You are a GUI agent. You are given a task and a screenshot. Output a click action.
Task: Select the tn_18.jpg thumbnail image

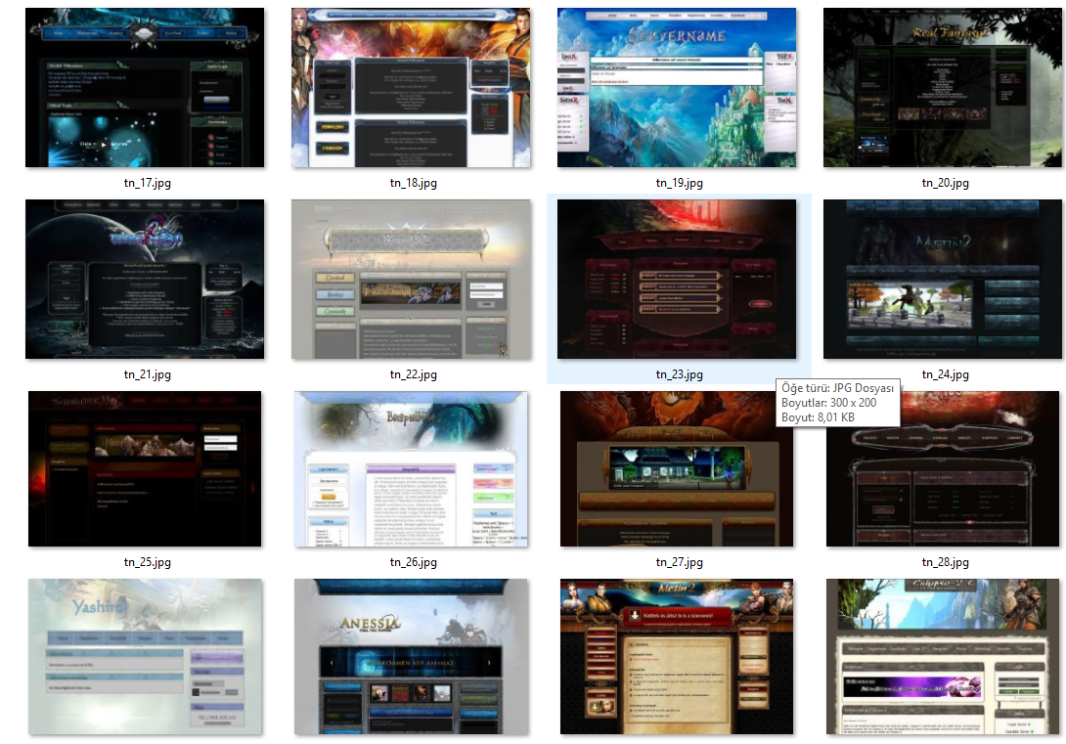pyautogui.click(x=411, y=88)
